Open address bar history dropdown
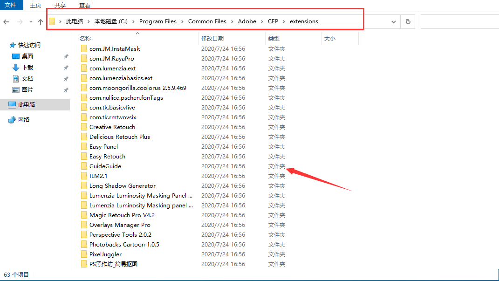Viewport: 499px width, 281px height. (x=394, y=21)
